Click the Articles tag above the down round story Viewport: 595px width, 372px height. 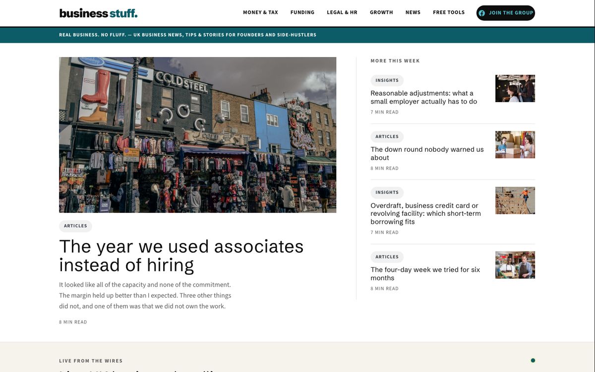click(x=387, y=136)
